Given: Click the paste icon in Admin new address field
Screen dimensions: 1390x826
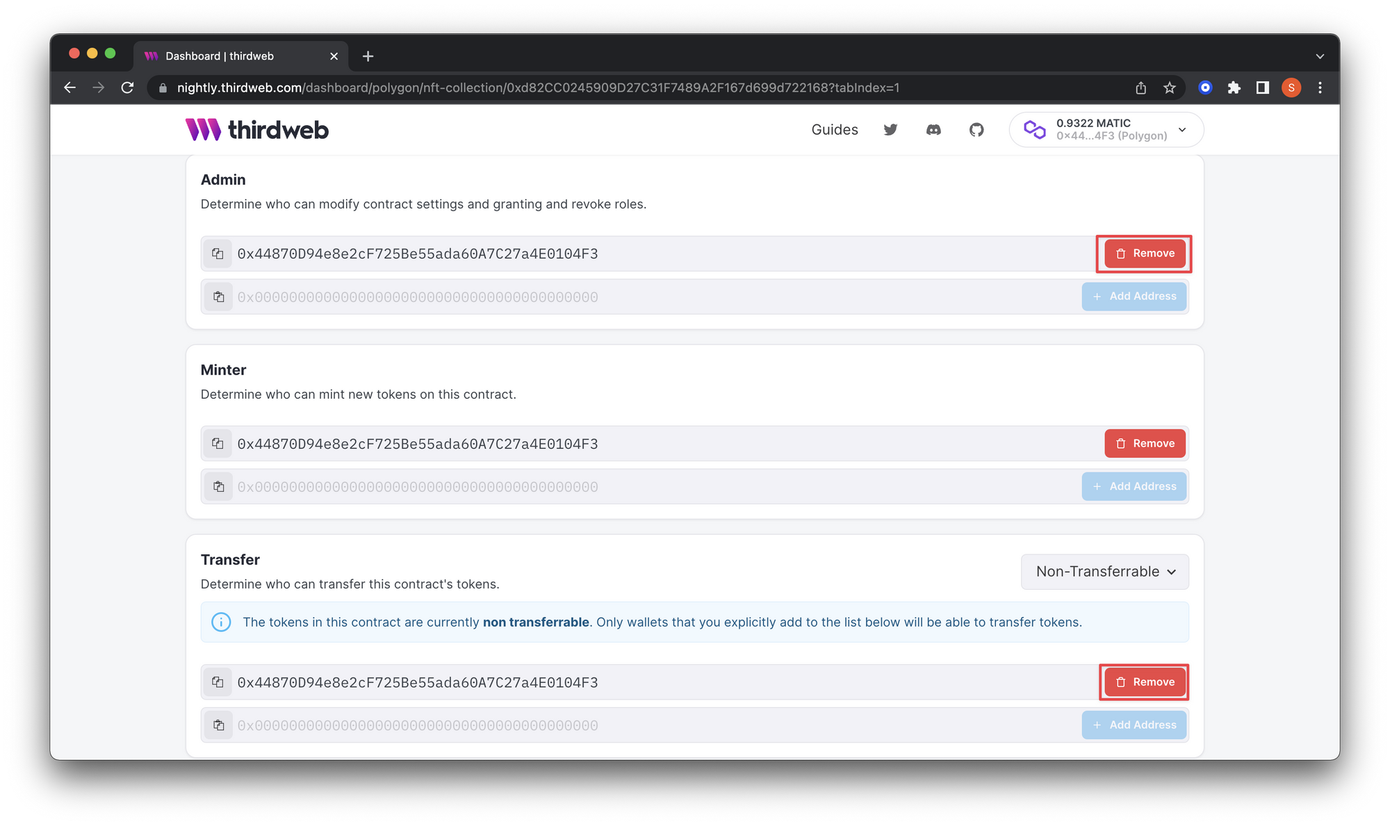Looking at the screenshot, I should click(218, 297).
